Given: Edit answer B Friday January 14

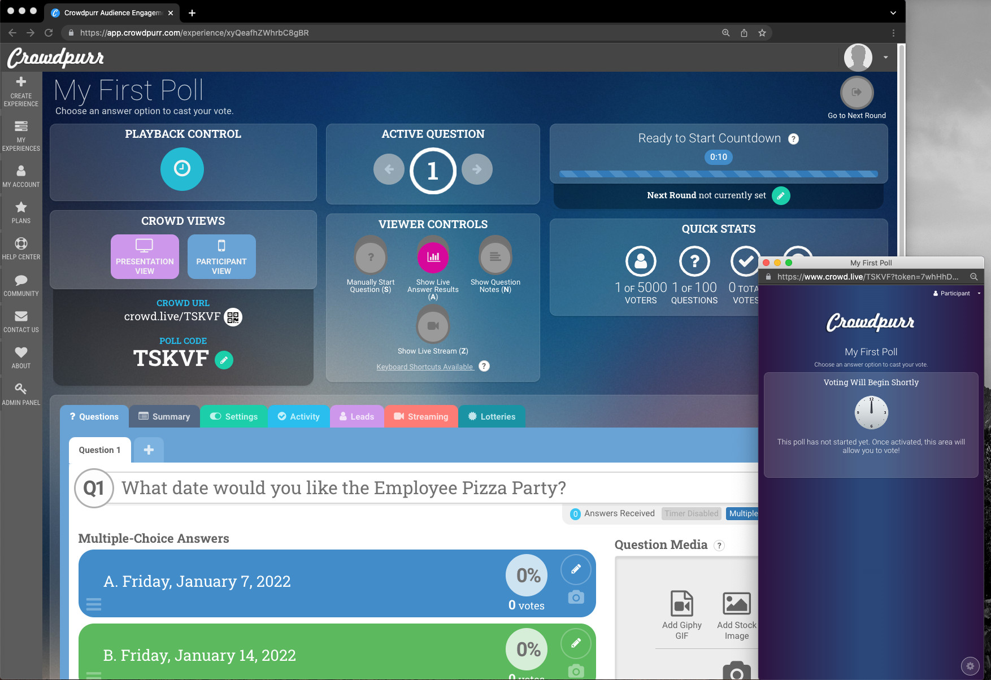Looking at the screenshot, I should click(x=576, y=643).
